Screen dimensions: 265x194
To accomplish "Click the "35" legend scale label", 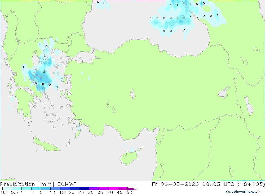I will tap(100, 192).
